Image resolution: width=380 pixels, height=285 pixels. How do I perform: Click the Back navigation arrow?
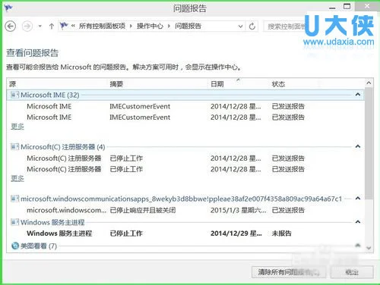tap(11, 26)
